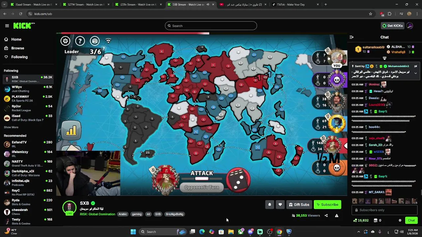Click the Gift Subs button
The height and width of the screenshot is (237, 422).
coord(299,205)
